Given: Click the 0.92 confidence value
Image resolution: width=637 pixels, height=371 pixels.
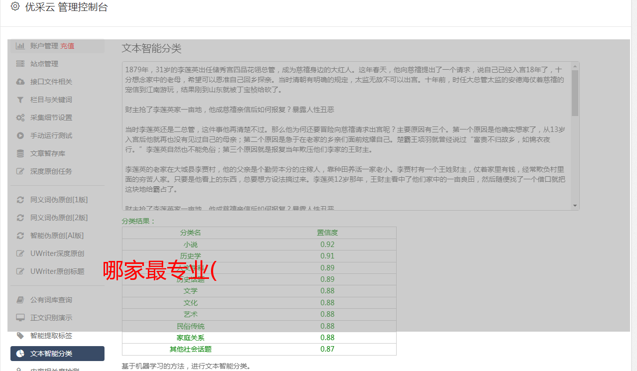Looking at the screenshot, I should 327,245.
